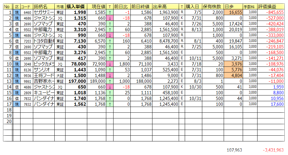Select the purchase price 197,000 cell
This screenshot has width=288, height=155.
point(76,81)
